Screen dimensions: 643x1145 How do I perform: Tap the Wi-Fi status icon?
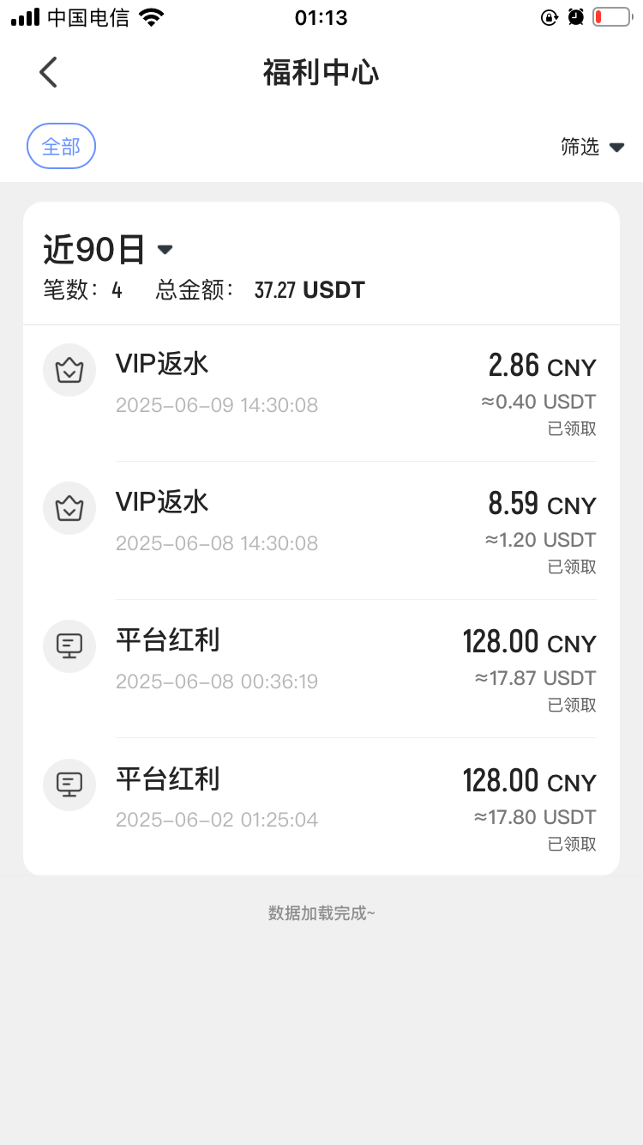152,17
